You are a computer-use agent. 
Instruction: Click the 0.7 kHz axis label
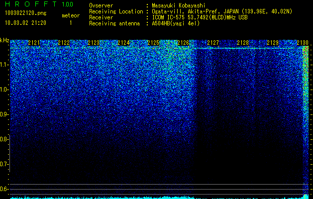point(4,164)
